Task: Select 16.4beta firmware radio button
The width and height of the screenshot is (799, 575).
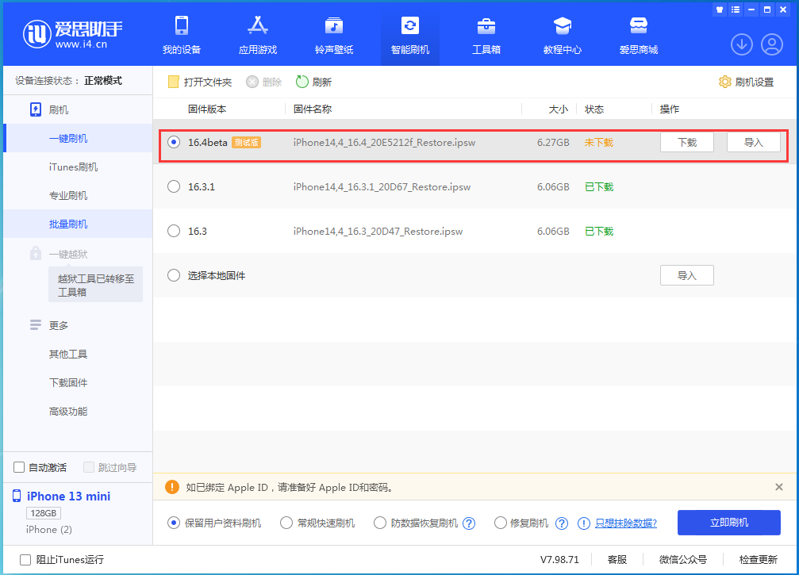Action: [174, 142]
